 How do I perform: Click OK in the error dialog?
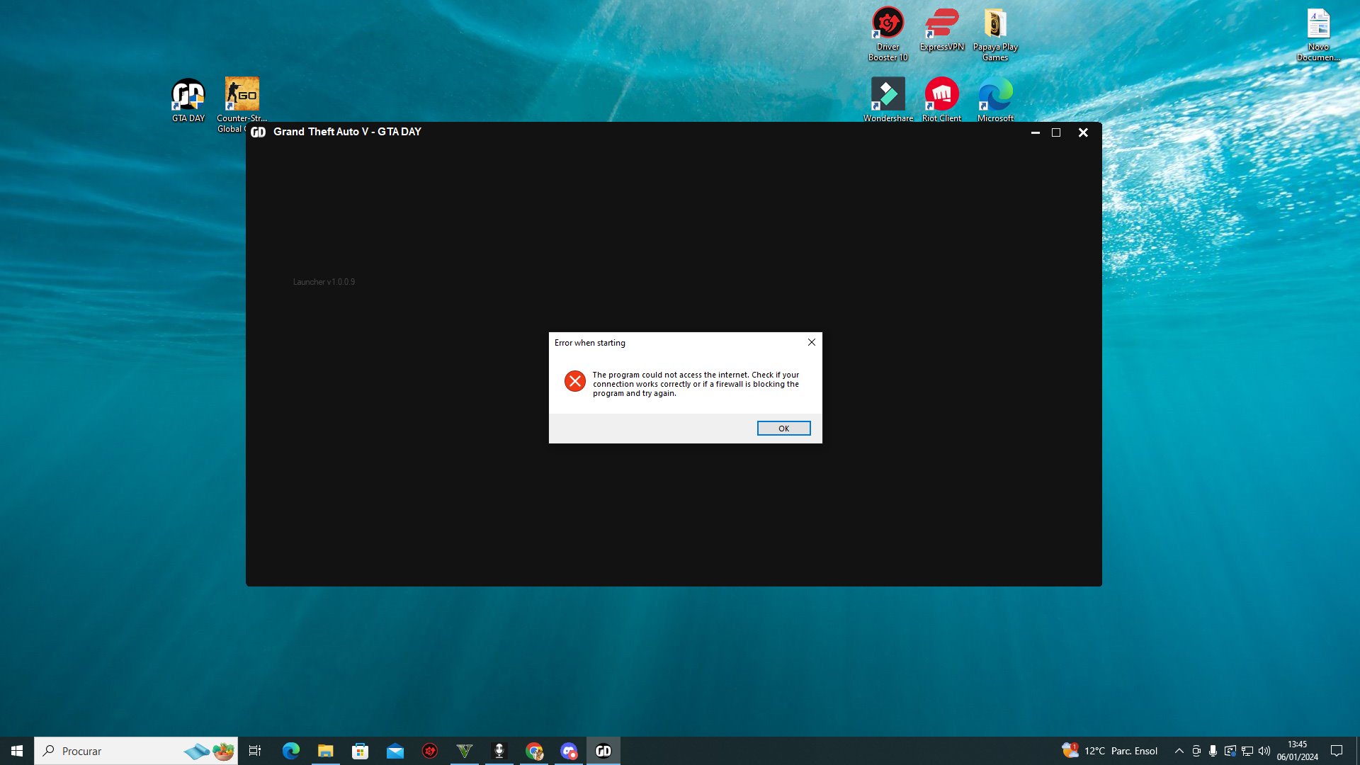coord(783,428)
